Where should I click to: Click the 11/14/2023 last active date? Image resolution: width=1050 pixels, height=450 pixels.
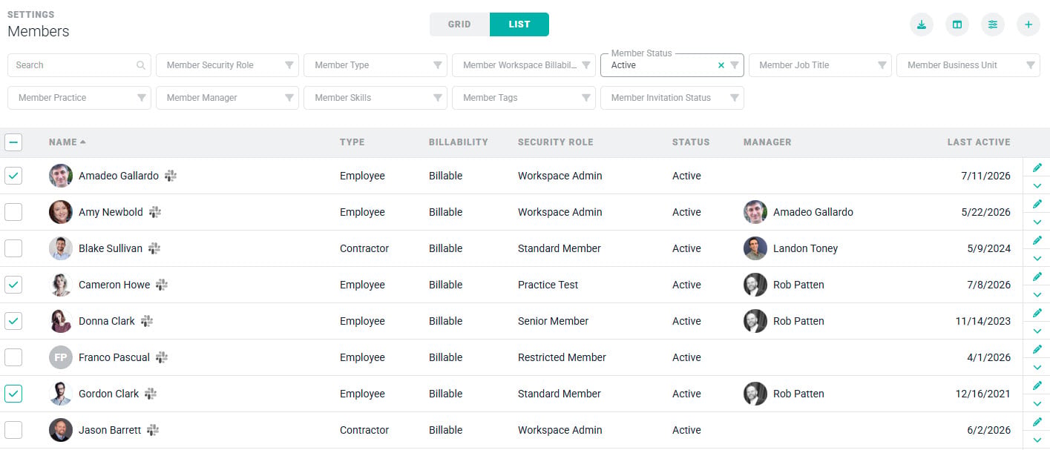coord(983,321)
